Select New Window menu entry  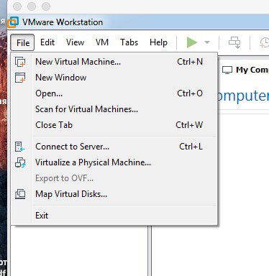pos(114,78)
